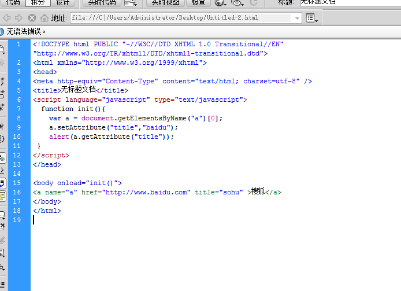This screenshot has width=401, height=291.
Task: Open the dropdown icon next to 实时代码
Action: click(x=131, y=2)
